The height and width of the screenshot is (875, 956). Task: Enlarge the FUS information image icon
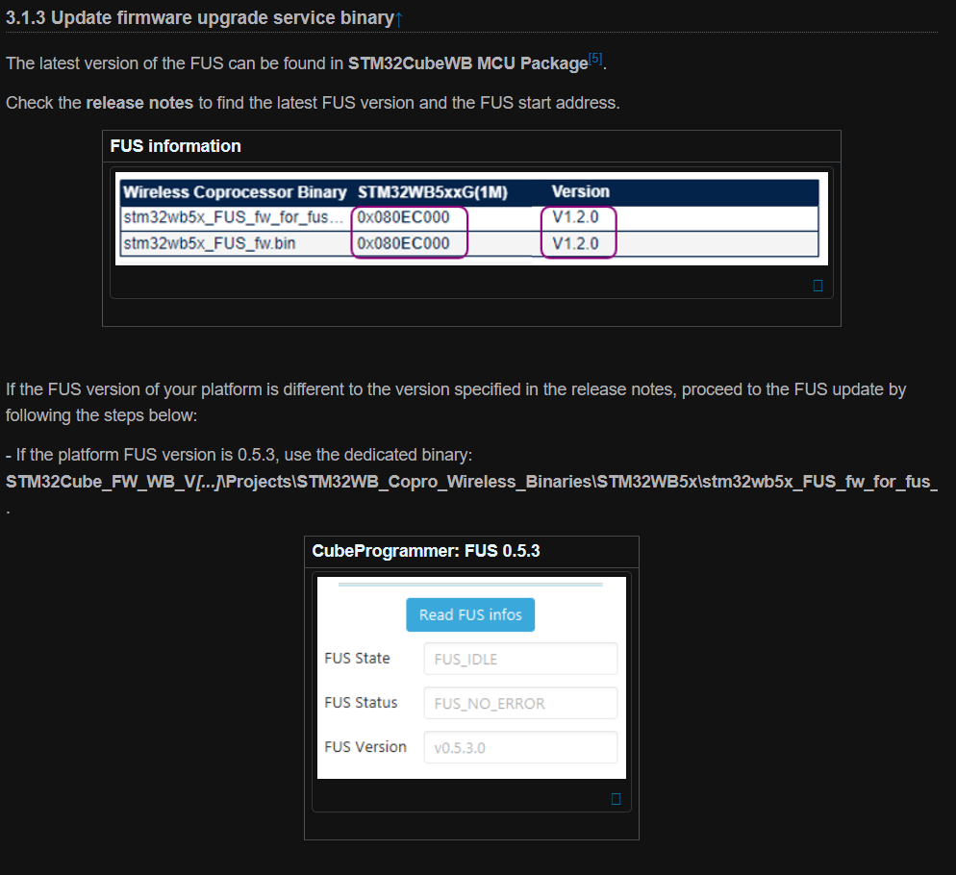pyautogui.click(x=818, y=286)
